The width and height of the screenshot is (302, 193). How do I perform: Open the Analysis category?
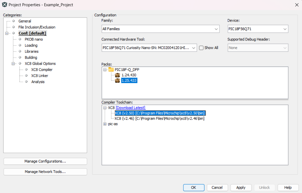(38, 82)
